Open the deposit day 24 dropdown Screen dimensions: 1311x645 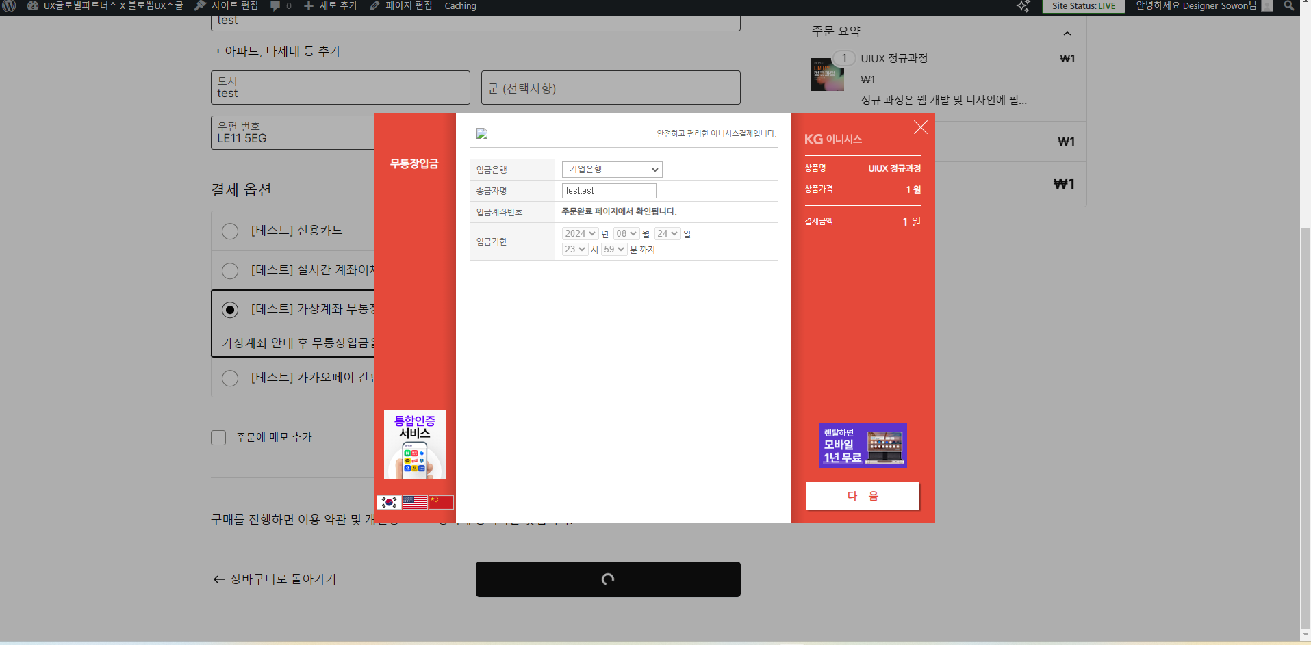tap(667, 234)
